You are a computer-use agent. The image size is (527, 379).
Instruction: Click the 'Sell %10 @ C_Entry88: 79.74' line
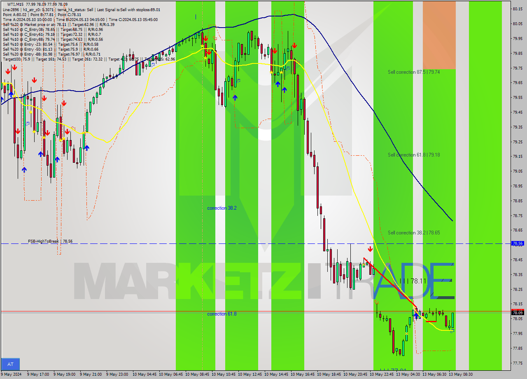pyautogui.click(x=53, y=40)
